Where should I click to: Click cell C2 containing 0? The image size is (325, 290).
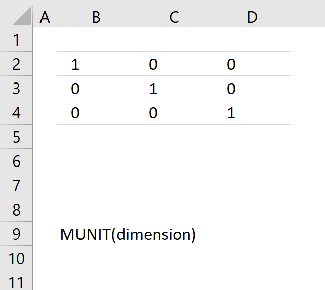(174, 64)
